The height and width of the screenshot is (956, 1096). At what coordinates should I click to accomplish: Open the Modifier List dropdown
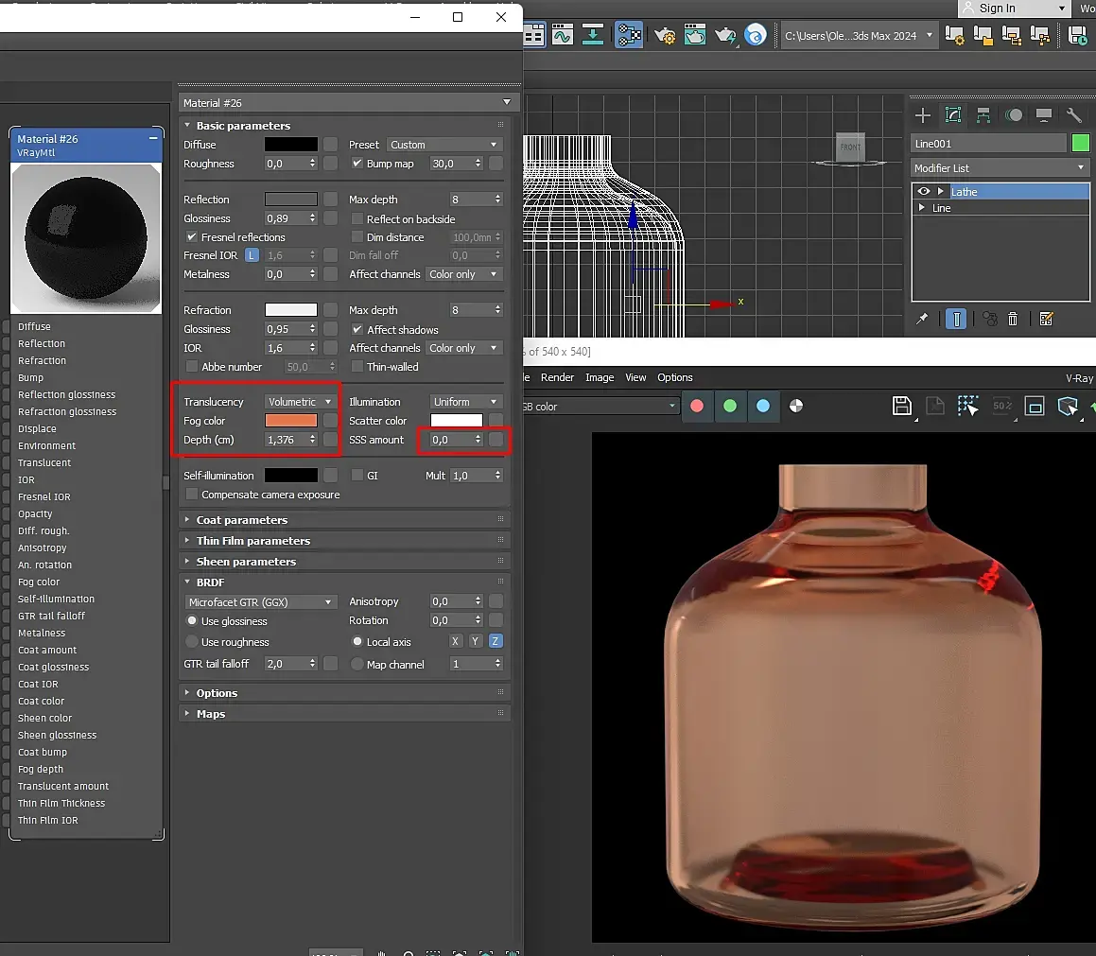(x=1000, y=168)
